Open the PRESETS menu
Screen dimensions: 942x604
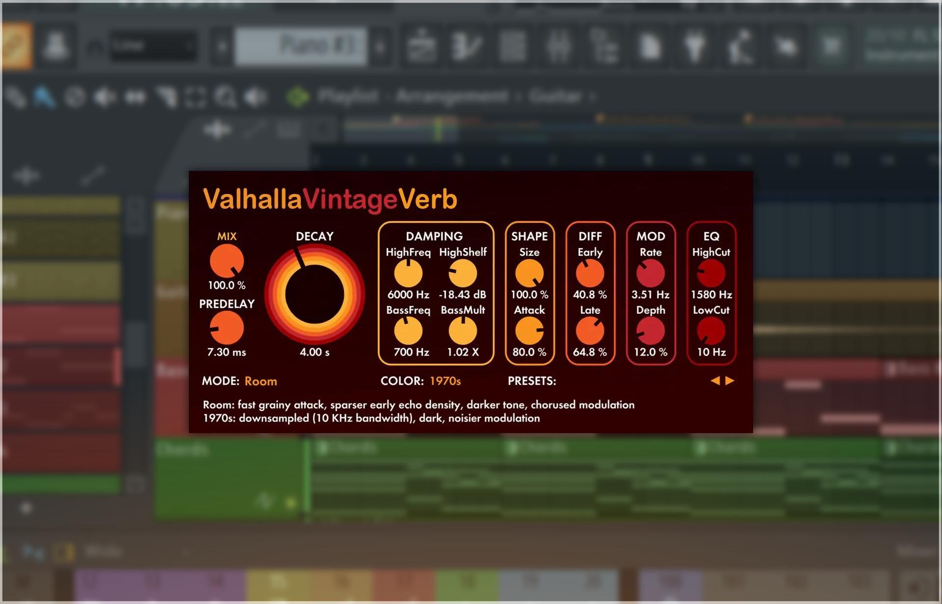point(532,381)
